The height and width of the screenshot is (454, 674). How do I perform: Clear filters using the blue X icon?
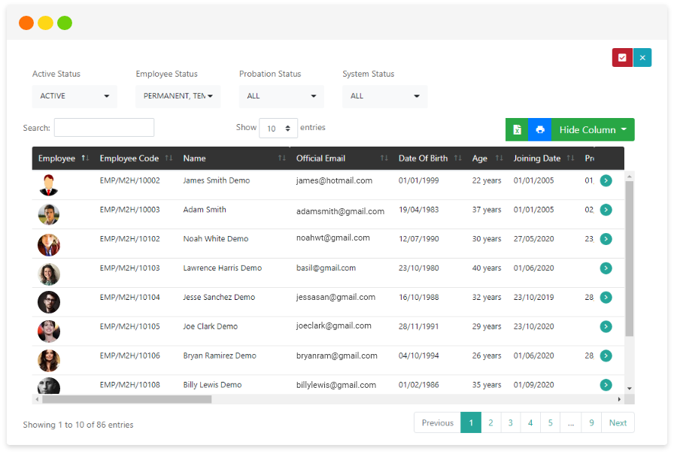[x=642, y=57]
